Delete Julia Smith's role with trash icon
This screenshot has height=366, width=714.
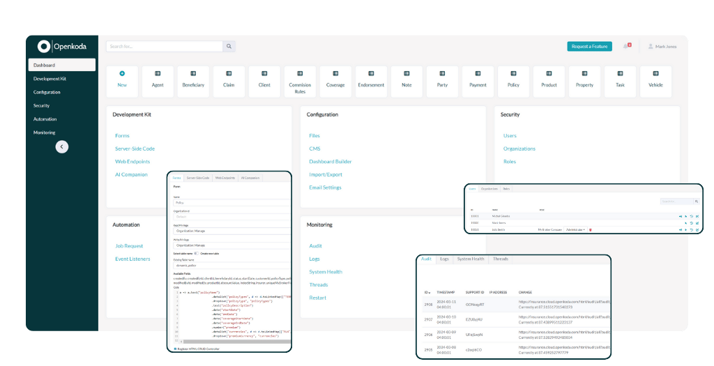tap(591, 229)
